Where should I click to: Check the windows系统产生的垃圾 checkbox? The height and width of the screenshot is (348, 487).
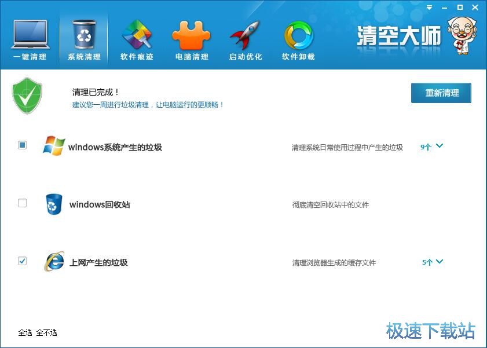22,145
